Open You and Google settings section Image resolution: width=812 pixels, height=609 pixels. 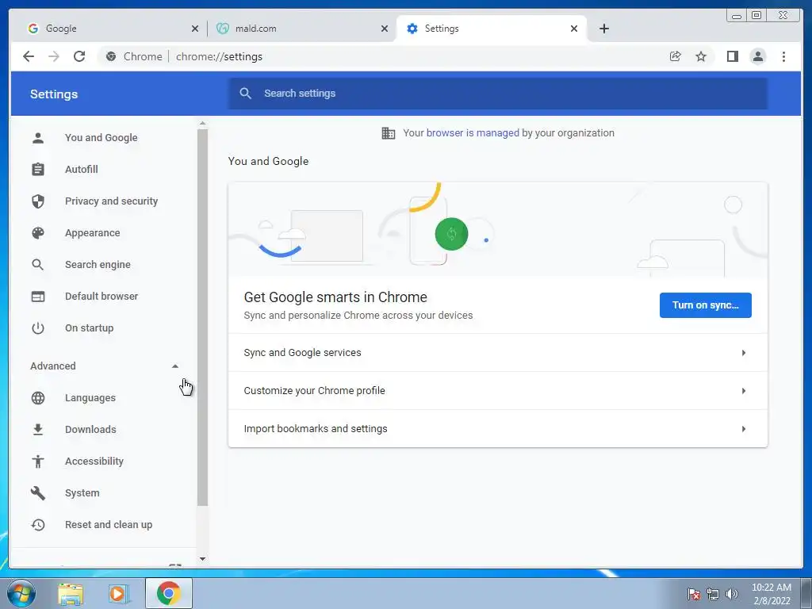(101, 138)
